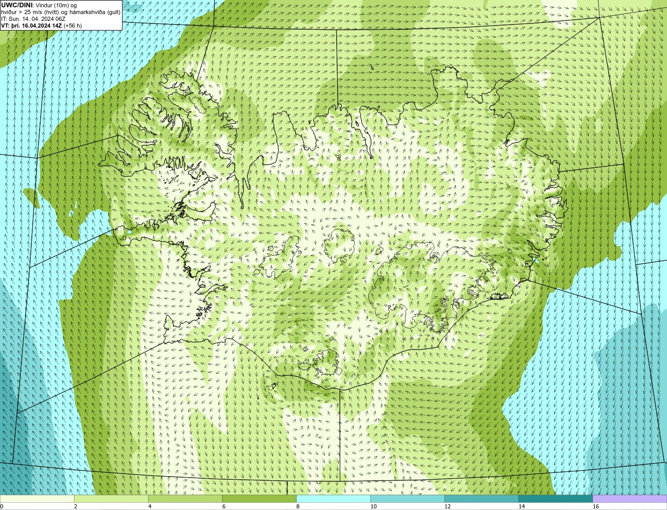The height and width of the screenshot is (510, 667).
Task: Click the light cyan 8–10 m/s legend swatch
Action: (x=333, y=499)
